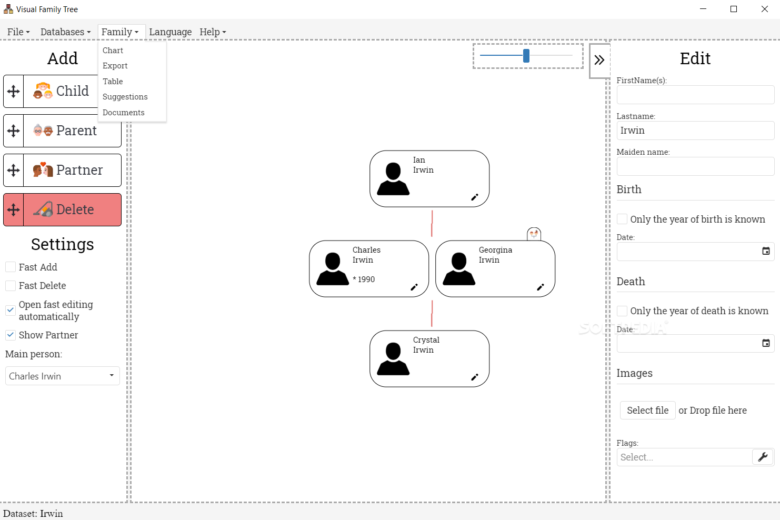Click the Death Date input field
Screen dimensions: 780x520
coord(695,343)
